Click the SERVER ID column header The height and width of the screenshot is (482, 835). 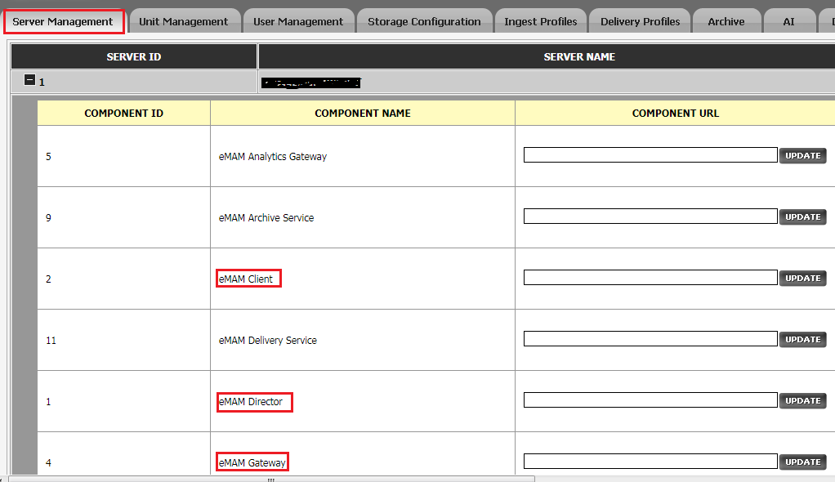coord(134,56)
